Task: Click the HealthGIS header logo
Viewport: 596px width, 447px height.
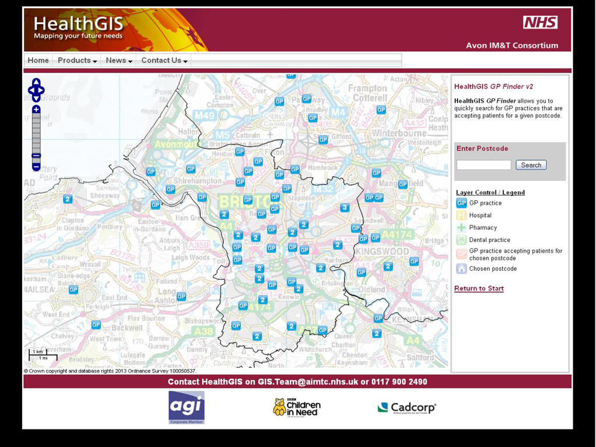Action: (79, 28)
